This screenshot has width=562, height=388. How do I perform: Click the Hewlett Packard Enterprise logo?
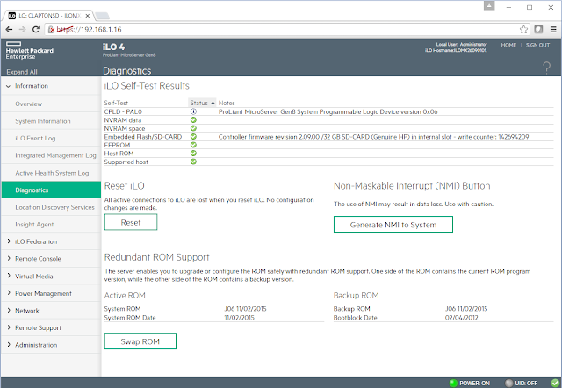pos(29,51)
